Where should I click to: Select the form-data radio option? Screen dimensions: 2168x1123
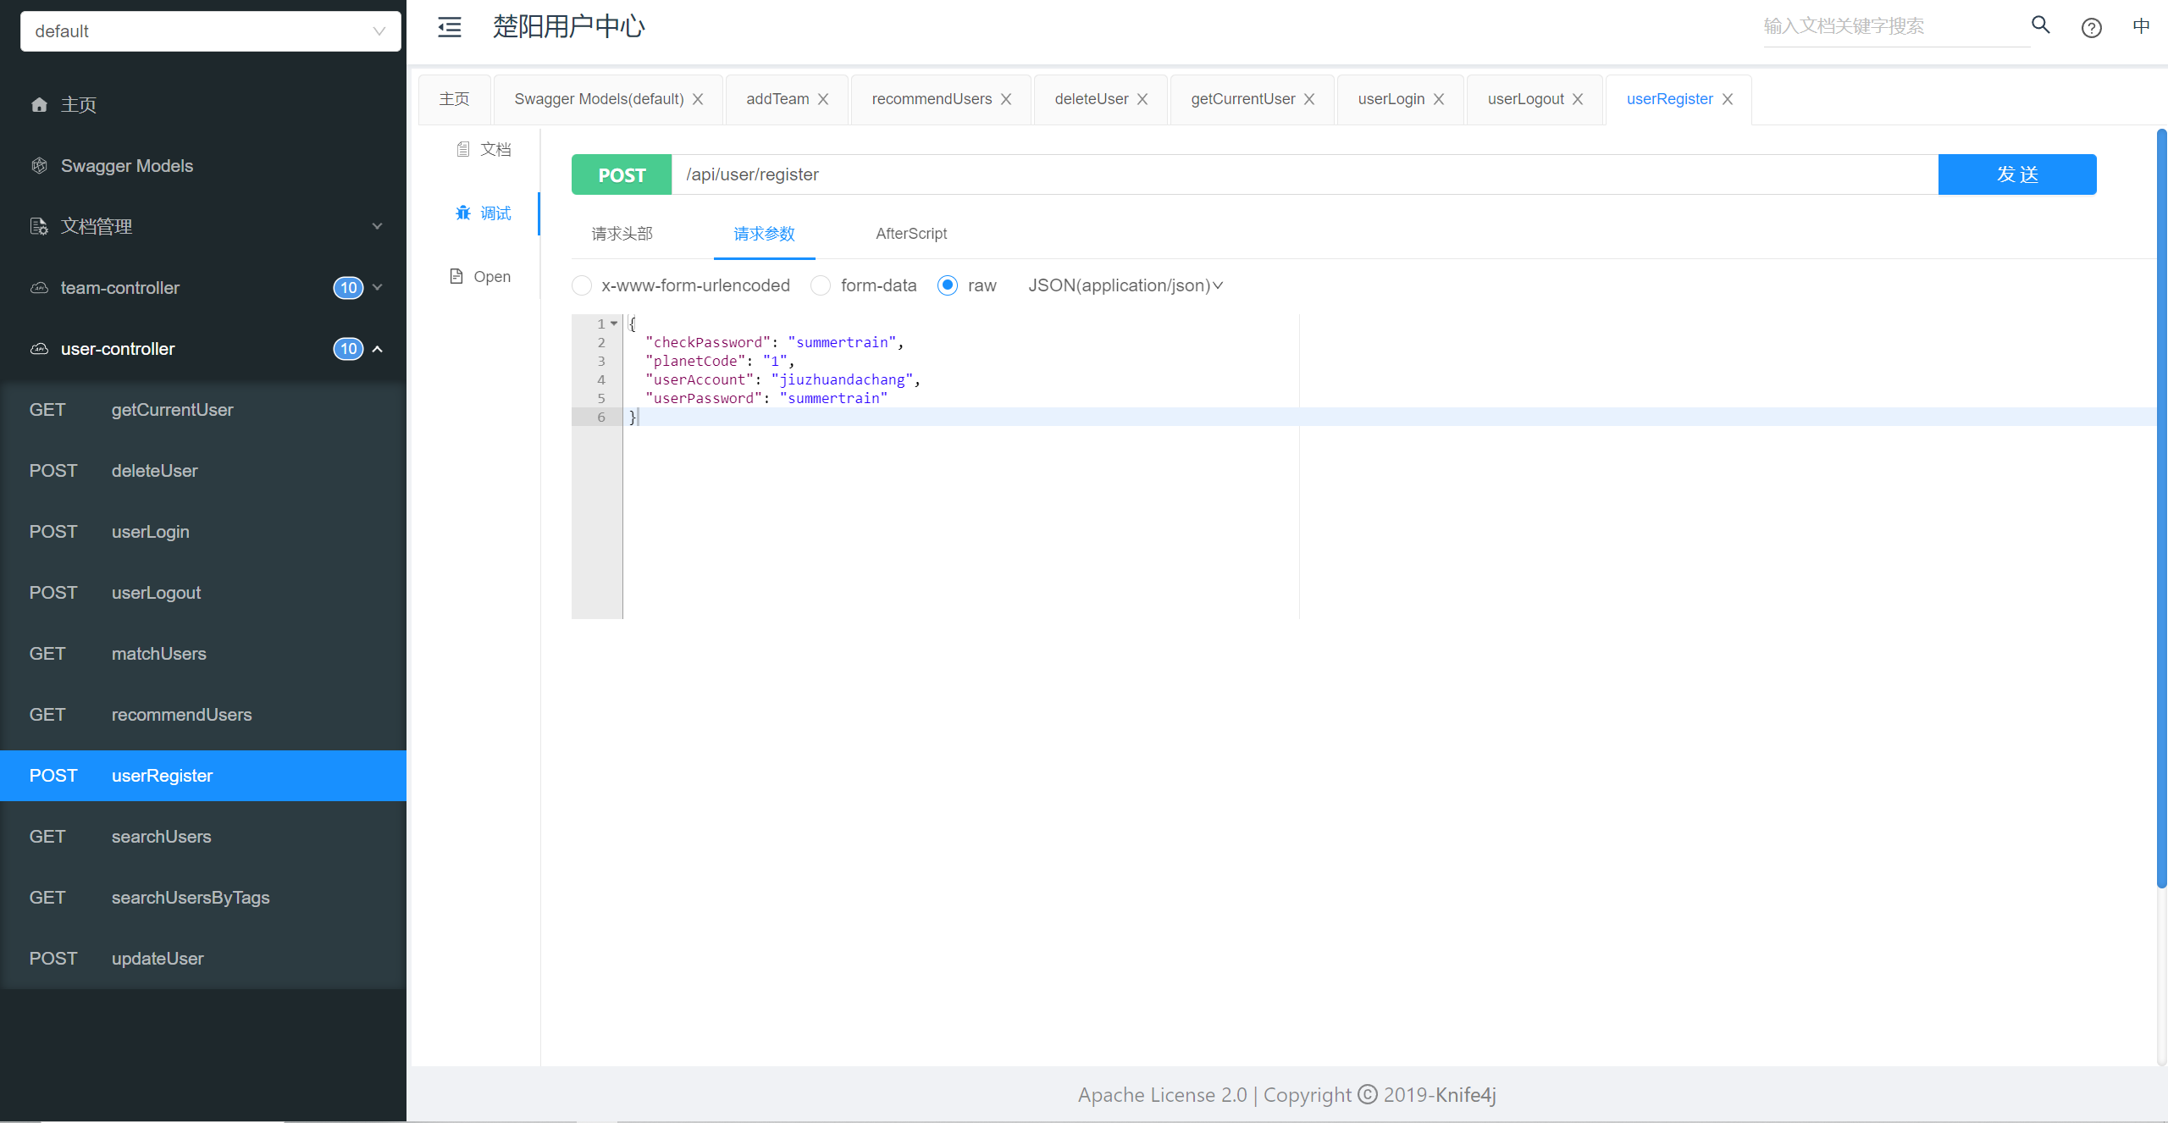click(821, 285)
